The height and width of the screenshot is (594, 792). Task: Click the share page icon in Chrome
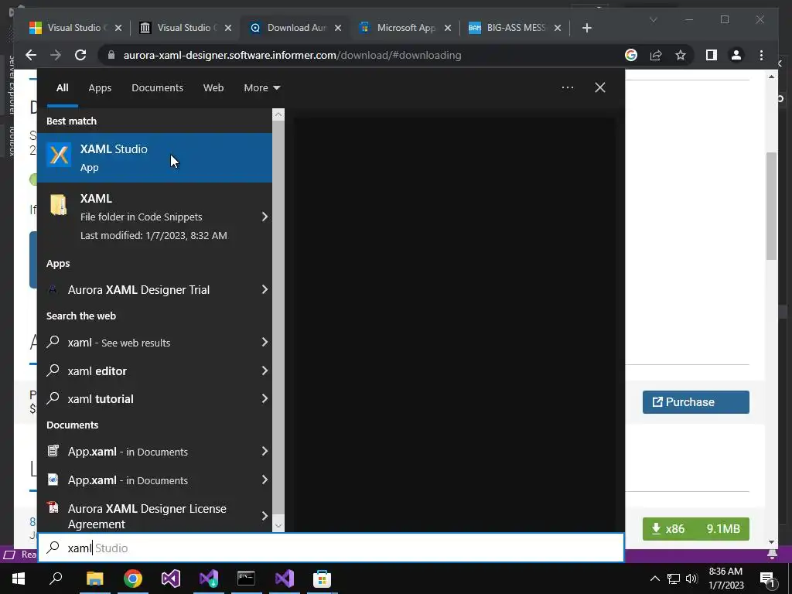point(656,55)
